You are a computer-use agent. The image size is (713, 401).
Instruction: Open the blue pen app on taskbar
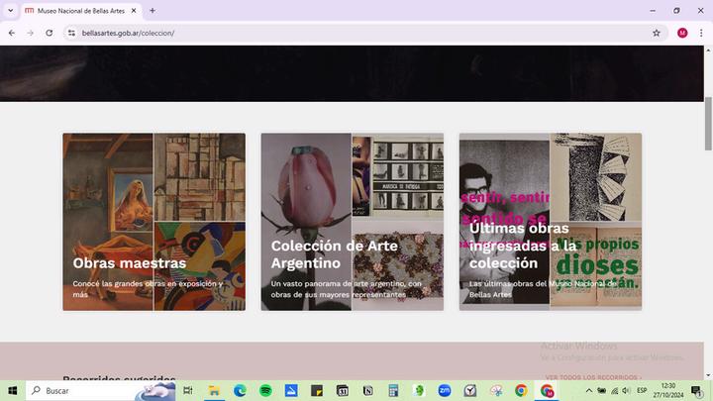pos(291,390)
